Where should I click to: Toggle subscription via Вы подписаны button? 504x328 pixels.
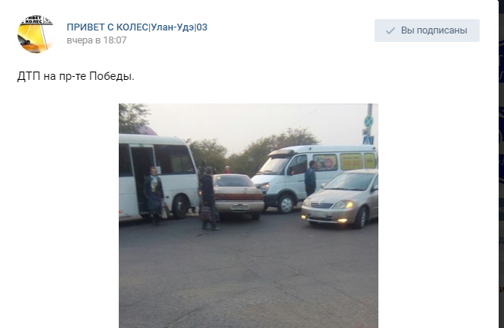pos(427,30)
